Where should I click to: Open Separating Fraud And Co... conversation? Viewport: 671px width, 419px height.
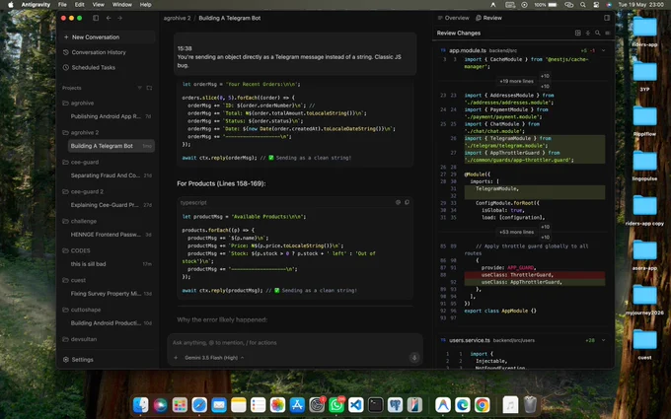tap(111, 175)
